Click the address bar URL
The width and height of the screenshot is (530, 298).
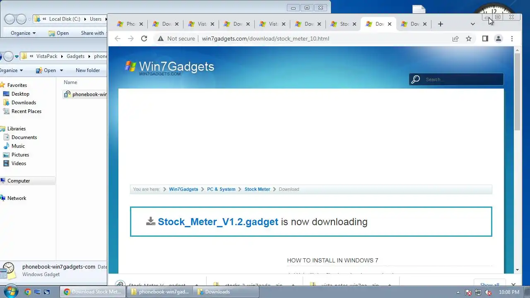[x=265, y=38]
